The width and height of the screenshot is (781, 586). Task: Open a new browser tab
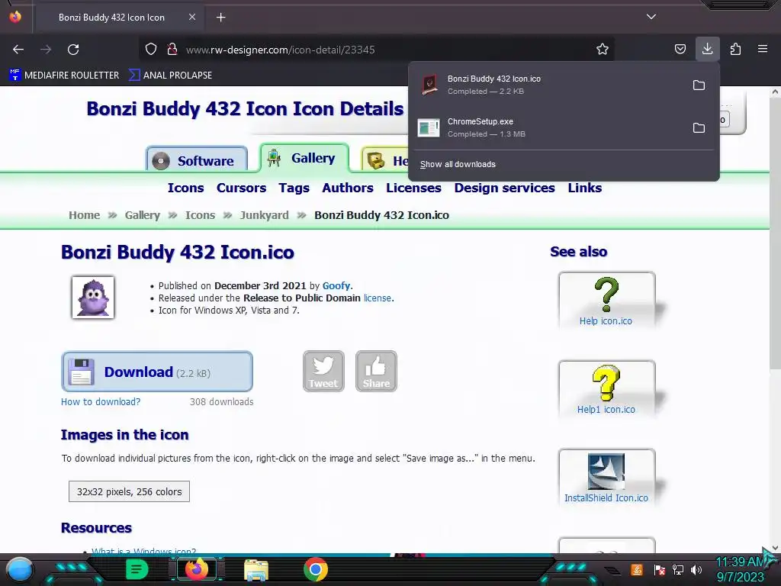click(220, 18)
